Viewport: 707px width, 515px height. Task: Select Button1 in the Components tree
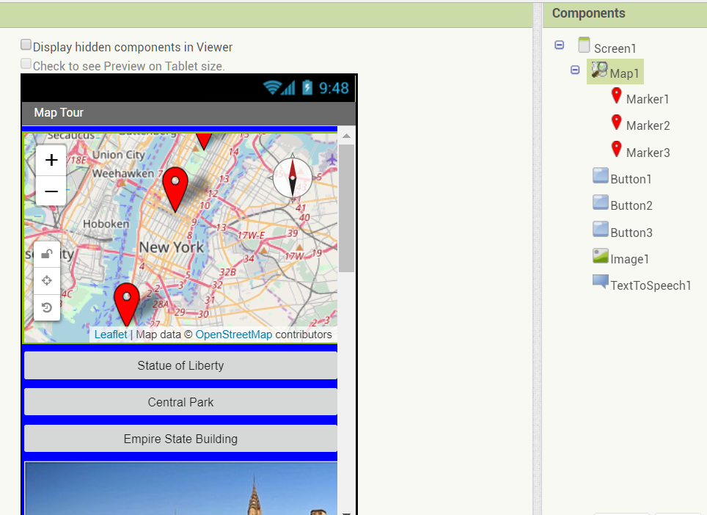[x=631, y=179]
